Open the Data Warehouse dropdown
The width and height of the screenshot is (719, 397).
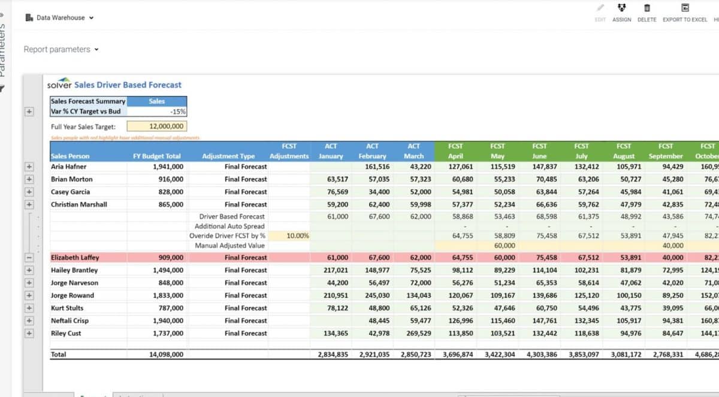[91, 18]
